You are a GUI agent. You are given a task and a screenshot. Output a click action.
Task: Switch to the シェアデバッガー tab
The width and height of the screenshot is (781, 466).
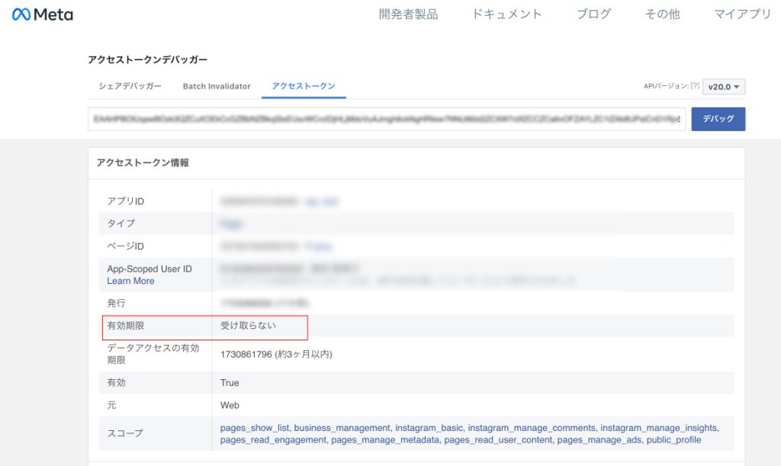click(x=130, y=86)
